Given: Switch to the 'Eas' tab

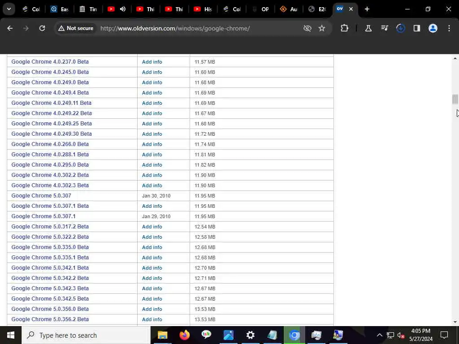Looking at the screenshot, I should pyautogui.click(x=60, y=9).
